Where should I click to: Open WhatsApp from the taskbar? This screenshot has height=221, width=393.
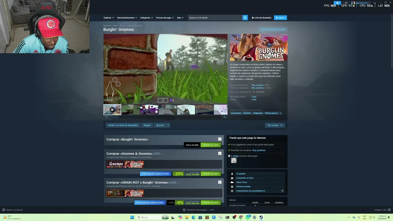click(248, 217)
